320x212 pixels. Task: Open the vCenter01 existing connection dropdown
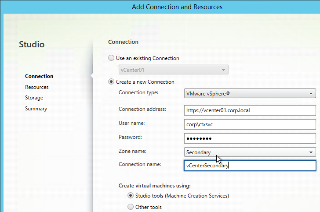[x=174, y=70]
